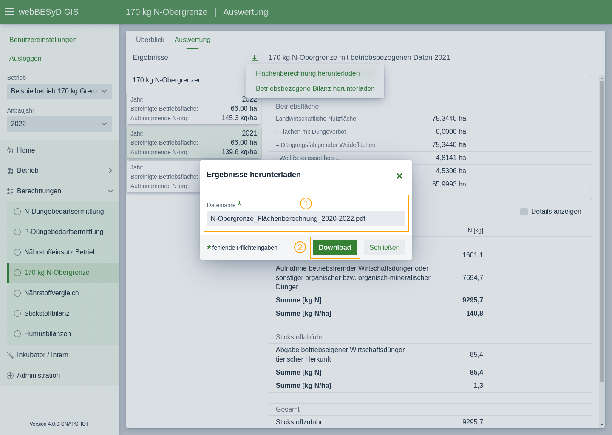Click the Dateiname input field

coord(306,219)
